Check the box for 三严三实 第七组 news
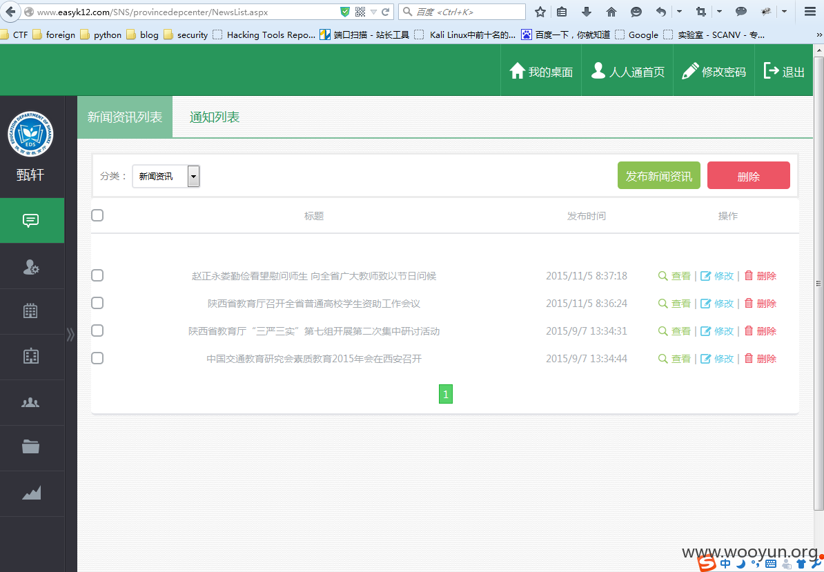The height and width of the screenshot is (572, 824). point(97,331)
